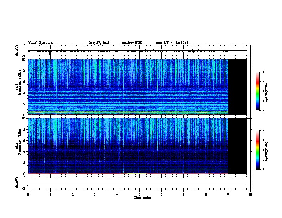Click time axis tick label '5'

[139, 194]
